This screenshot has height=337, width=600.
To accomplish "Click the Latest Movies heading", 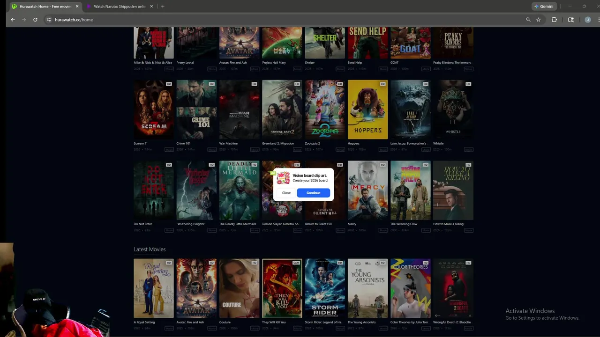I will (x=150, y=249).
